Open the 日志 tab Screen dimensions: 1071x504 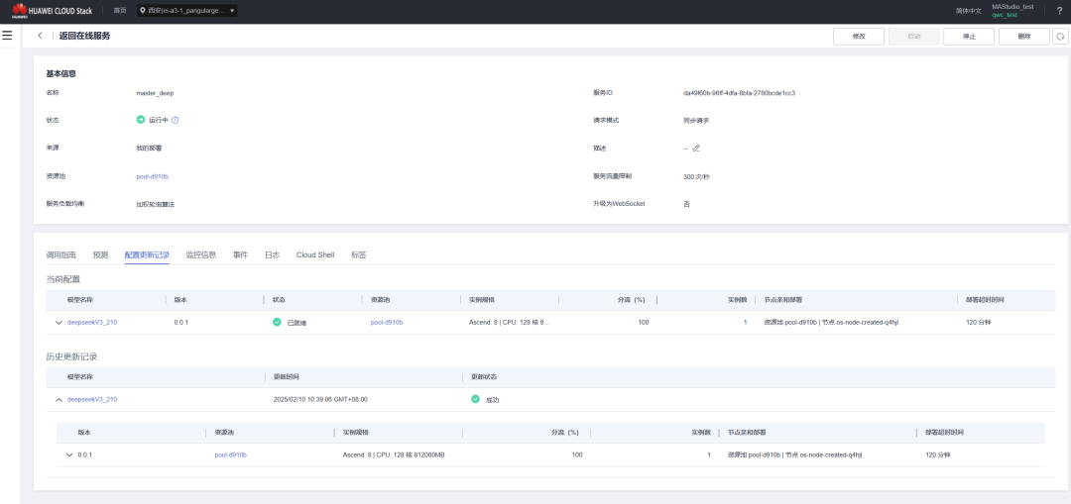pyautogui.click(x=273, y=255)
